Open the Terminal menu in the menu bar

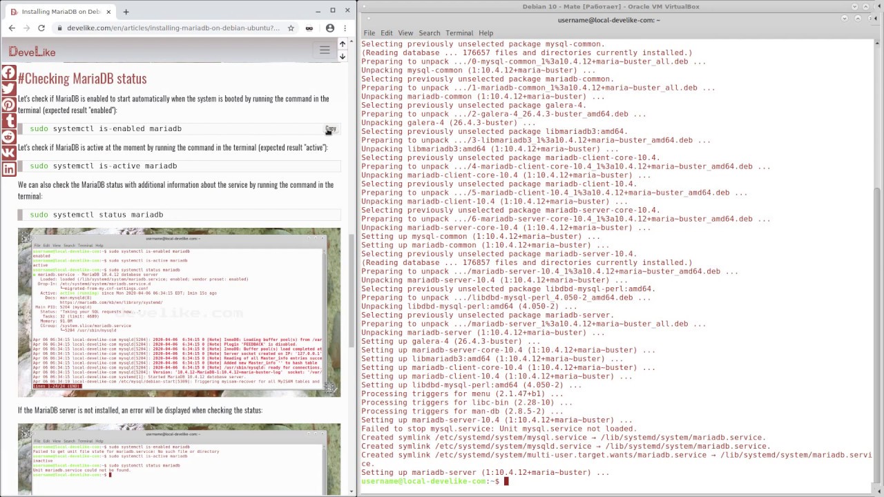point(459,33)
